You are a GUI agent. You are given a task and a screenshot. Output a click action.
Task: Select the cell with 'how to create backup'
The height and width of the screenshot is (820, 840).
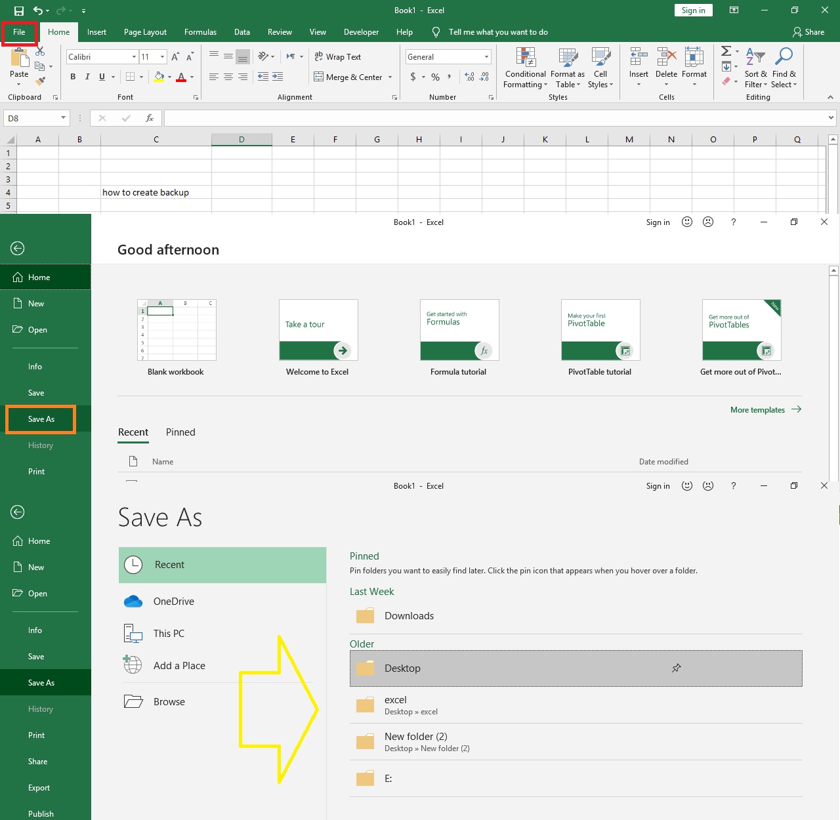[156, 192]
